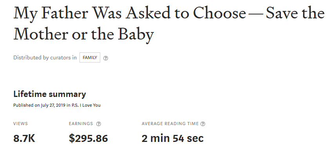Click the AVERAGE READING TIME help icon
The height and width of the screenshot is (156, 329).
pos(203,124)
